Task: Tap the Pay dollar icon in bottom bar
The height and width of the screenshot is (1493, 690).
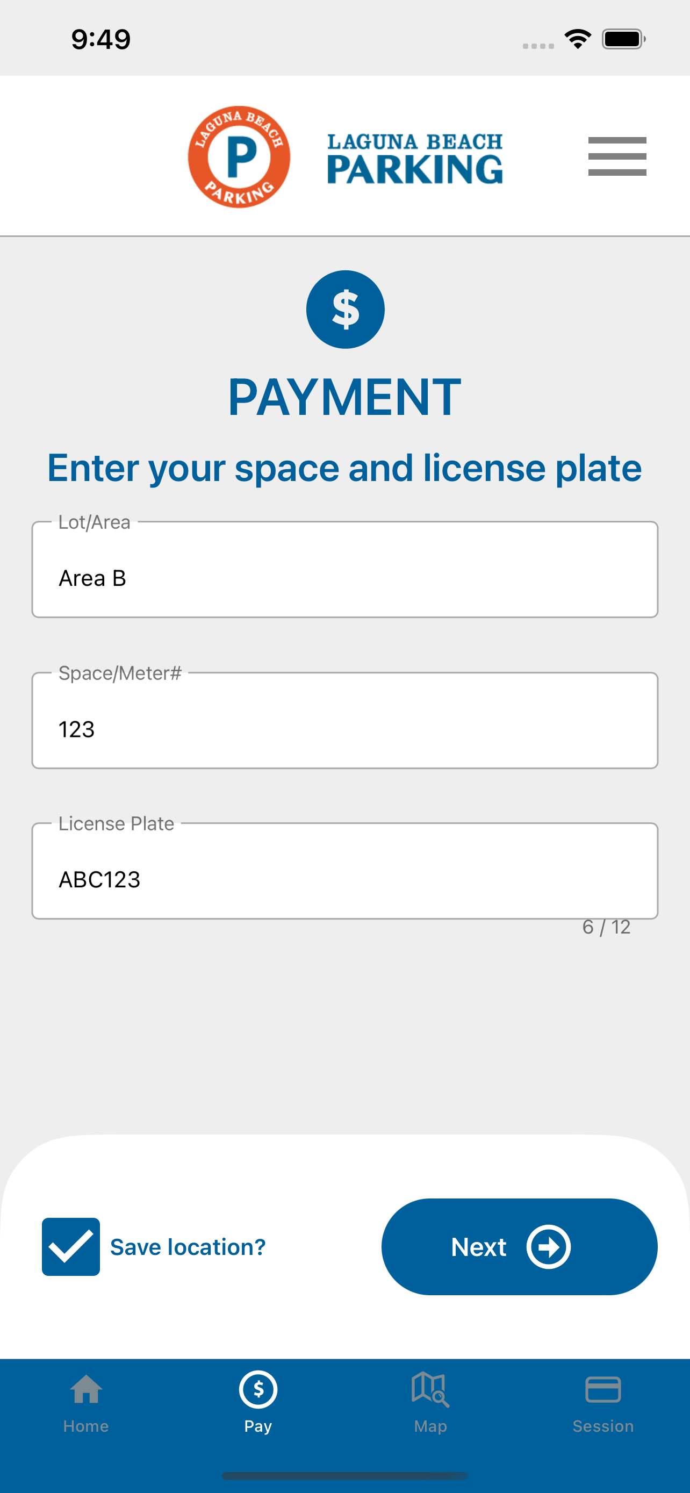Action: coord(258,1389)
